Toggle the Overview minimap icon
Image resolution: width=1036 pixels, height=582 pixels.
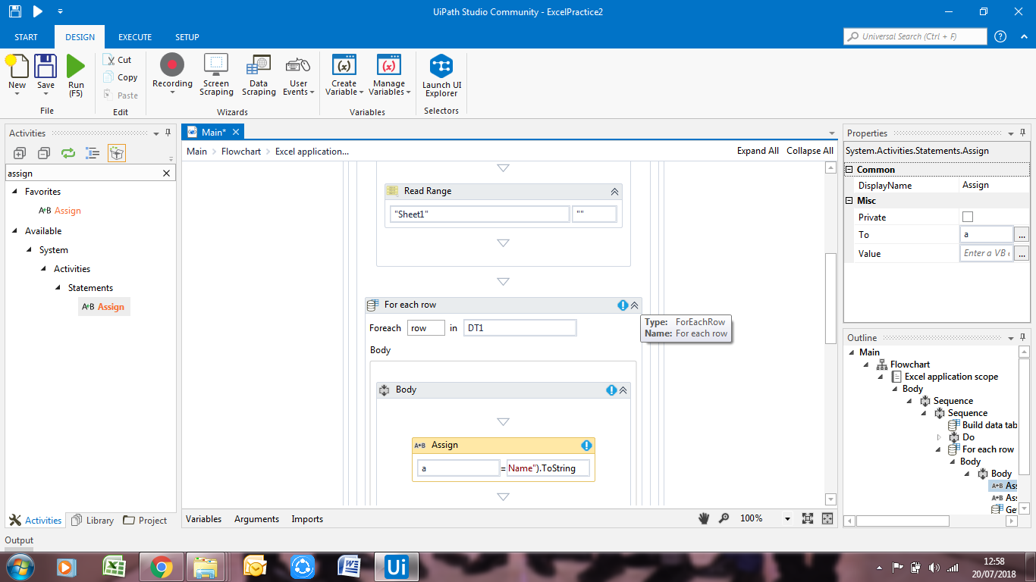[827, 518]
